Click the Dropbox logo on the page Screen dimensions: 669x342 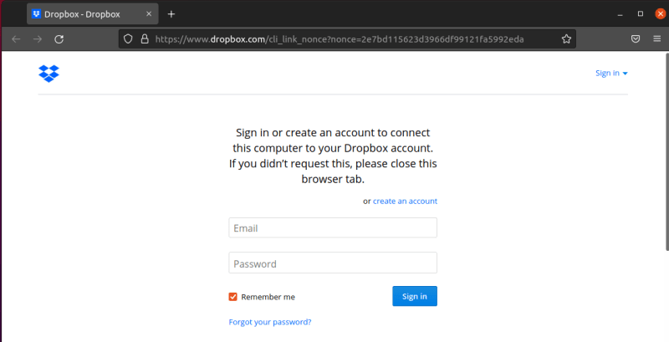coord(49,74)
